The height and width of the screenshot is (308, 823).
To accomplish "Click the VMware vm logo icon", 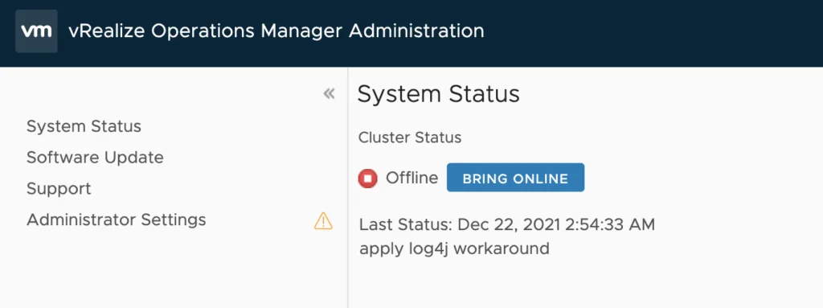I will 36,31.
